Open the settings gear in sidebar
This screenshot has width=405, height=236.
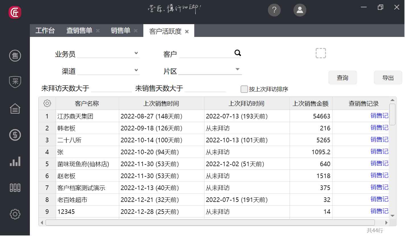pyautogui.click(x=15, y=214)
